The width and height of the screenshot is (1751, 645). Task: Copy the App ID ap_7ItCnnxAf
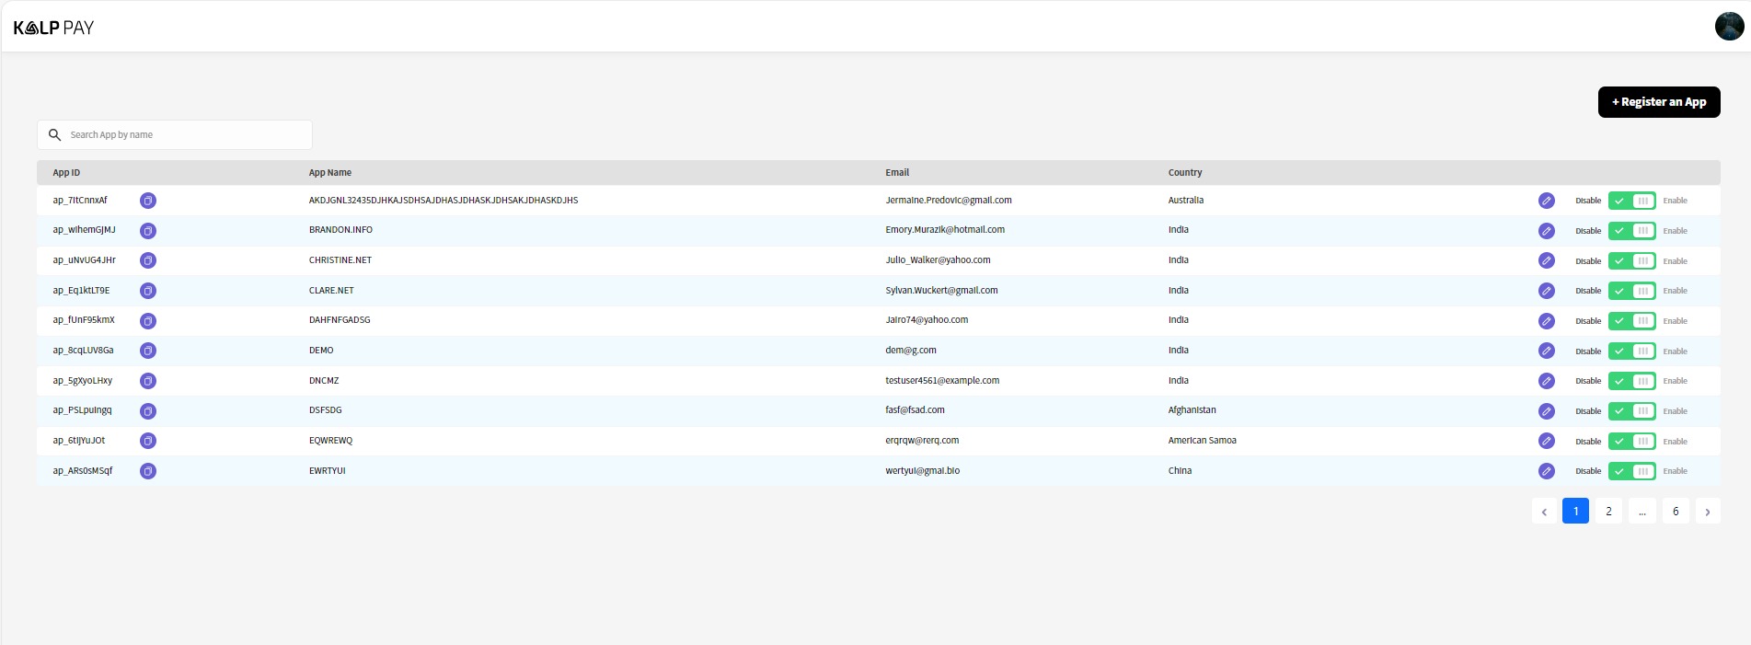pos(147,201)
